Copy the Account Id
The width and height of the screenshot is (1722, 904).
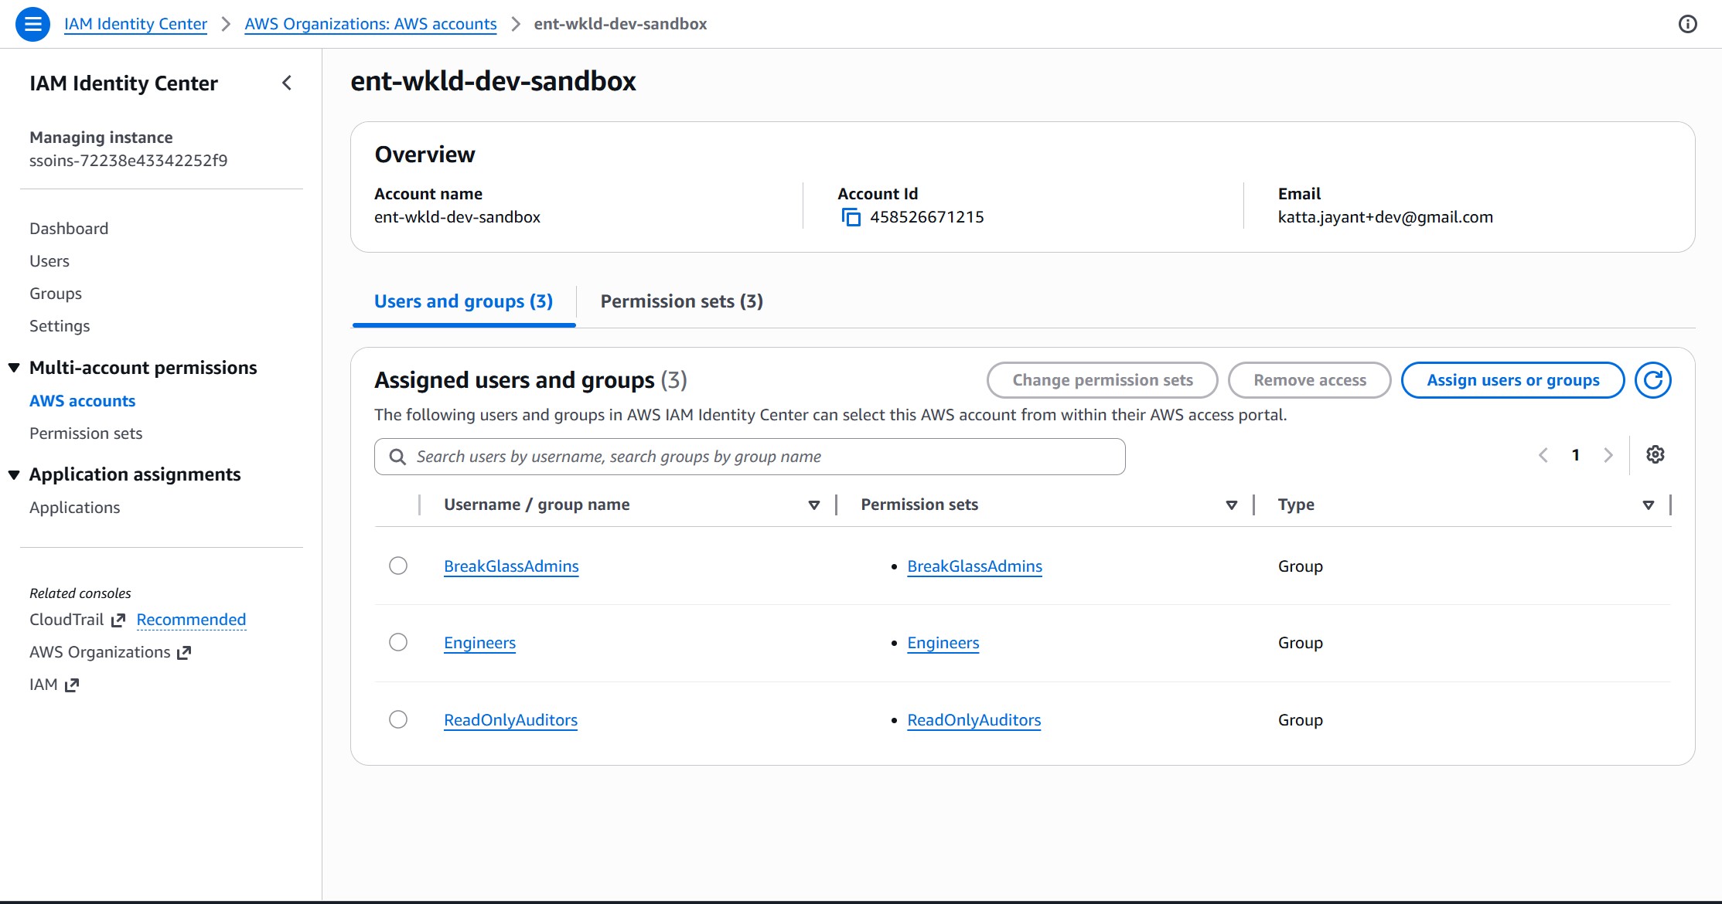pyautogui.click(x=851, y=217)
